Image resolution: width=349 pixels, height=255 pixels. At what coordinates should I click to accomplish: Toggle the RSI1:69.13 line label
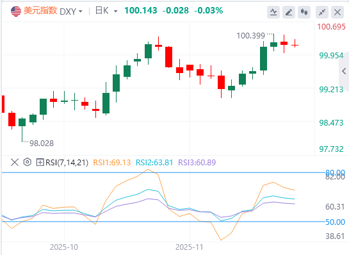111,163
